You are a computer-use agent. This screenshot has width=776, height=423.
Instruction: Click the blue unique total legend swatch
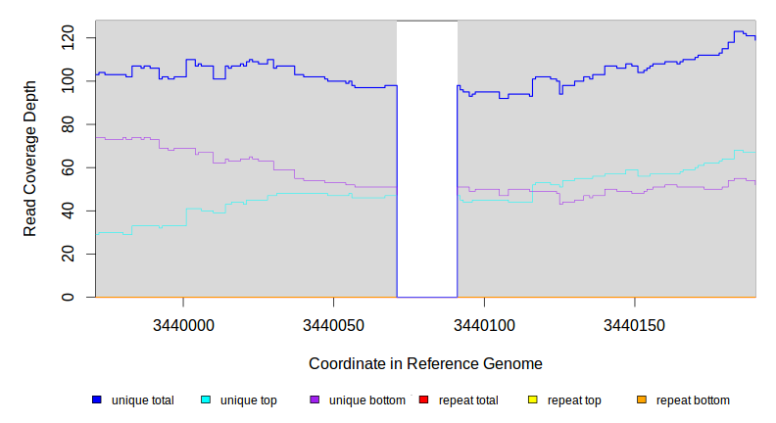pyautogui.click(x=97, y=399)
